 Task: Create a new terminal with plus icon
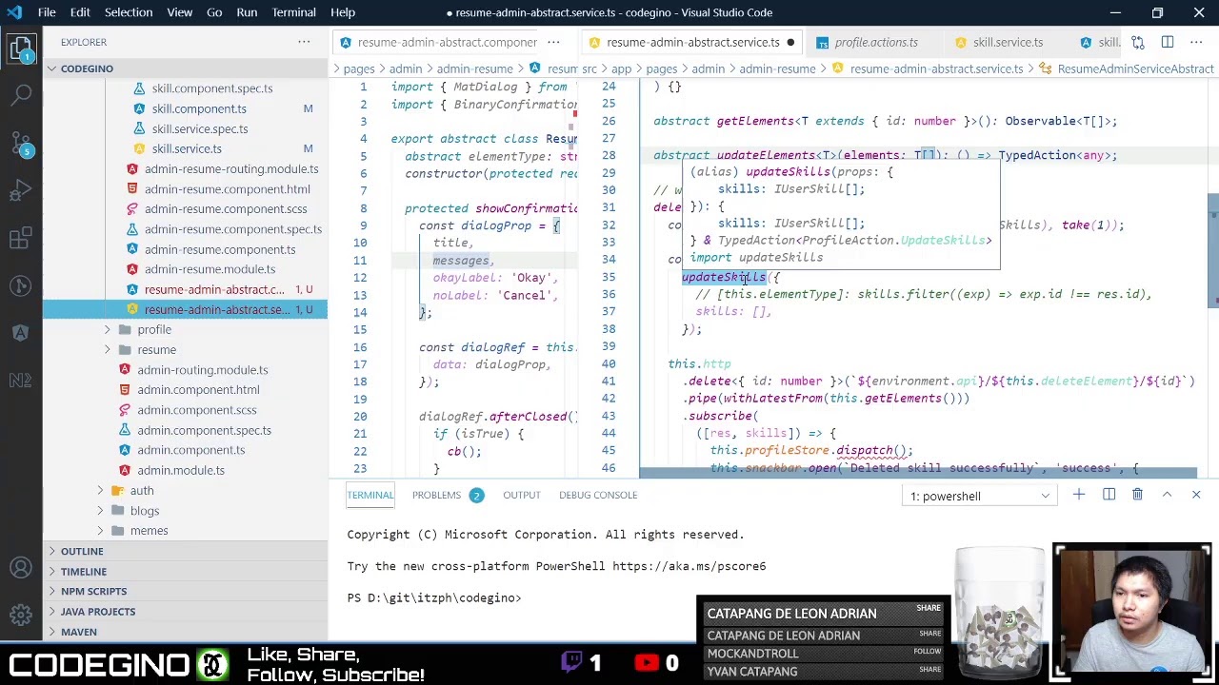point(1079,495)
